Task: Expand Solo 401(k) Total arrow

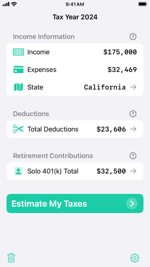Action: click(x=133, y=171)
